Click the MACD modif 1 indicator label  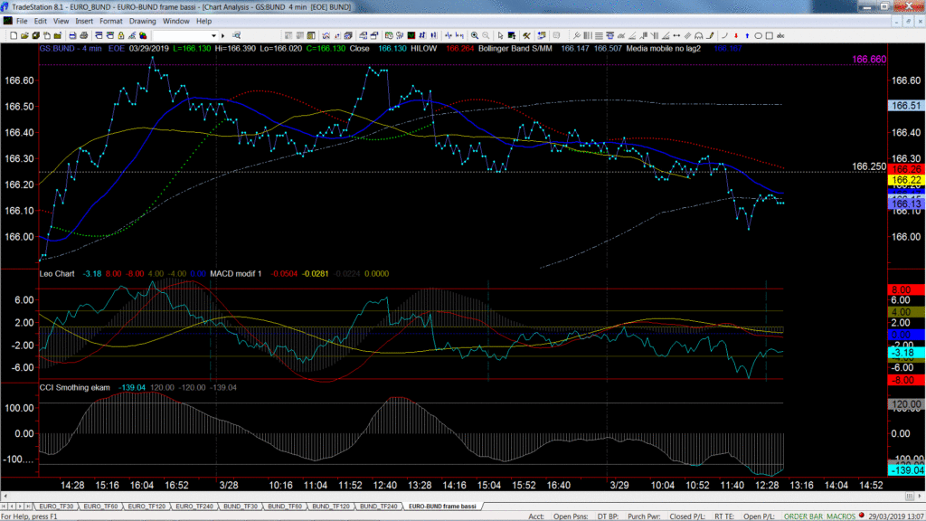[236, 273]
